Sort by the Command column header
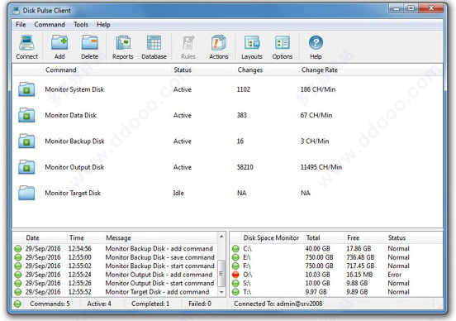This screenshot has width=456, height=321. click(107, 70)
